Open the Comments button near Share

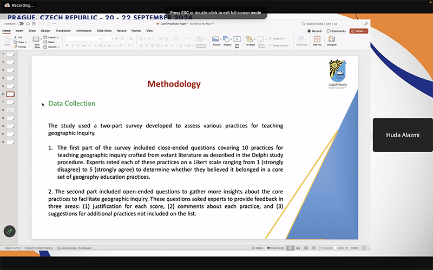(336, 31)
